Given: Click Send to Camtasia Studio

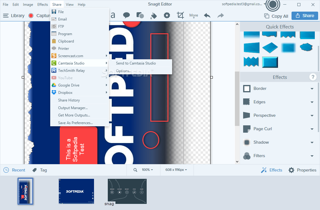Looking at the screenshot, I should coord(141,63).
